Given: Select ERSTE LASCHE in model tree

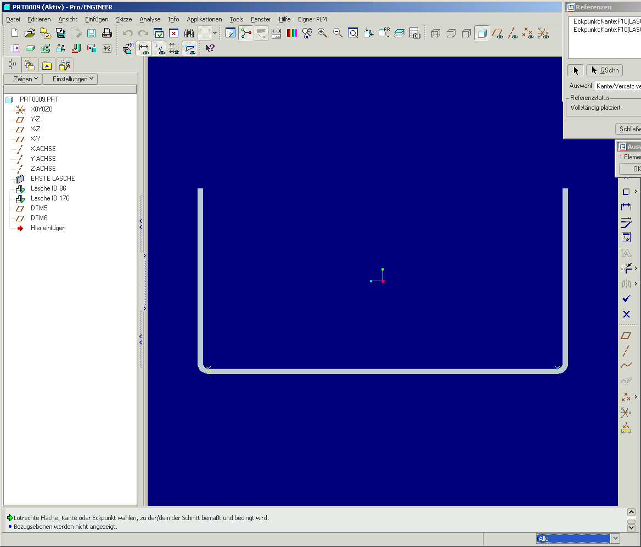Looking at the screenshot, I should 53,178.
